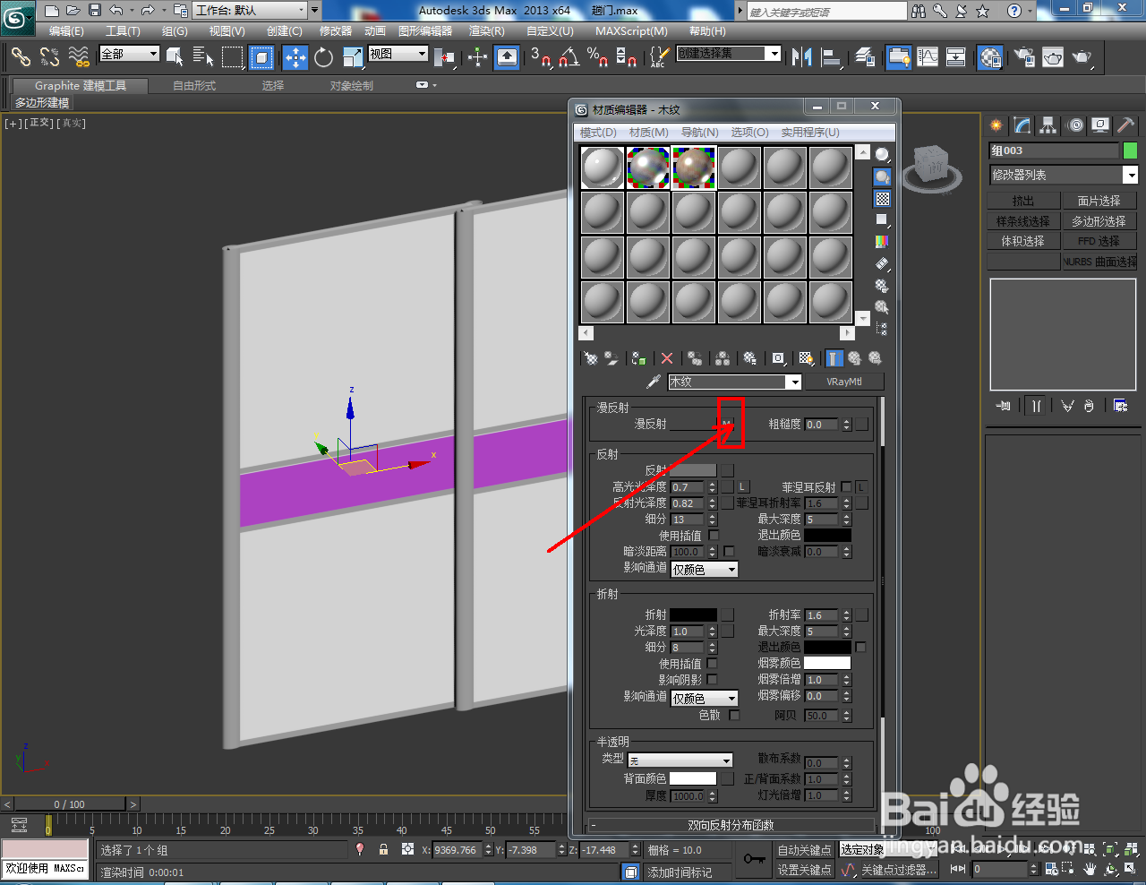This screenshot has height=885, width=1146.
Task: Toggle the Dispersion checkbox
Action: pos(734,715)
